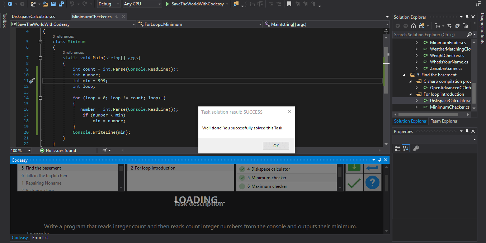Open the Any CPU platform dropdown
Image resolution: width=486 pixels, height=243 pixels.
tap(142, 4)
